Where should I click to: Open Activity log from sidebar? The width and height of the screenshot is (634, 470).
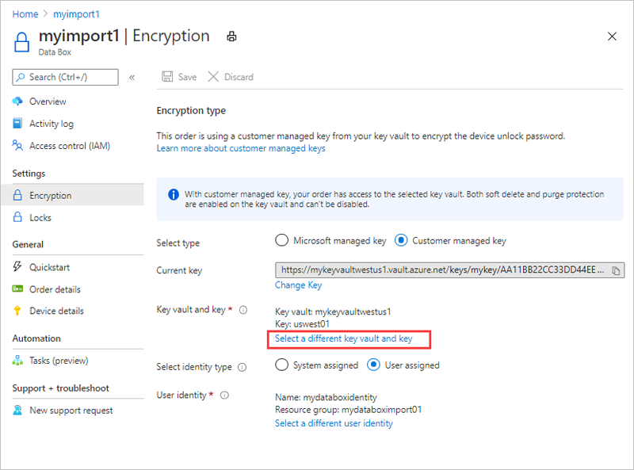coord(51,124)
